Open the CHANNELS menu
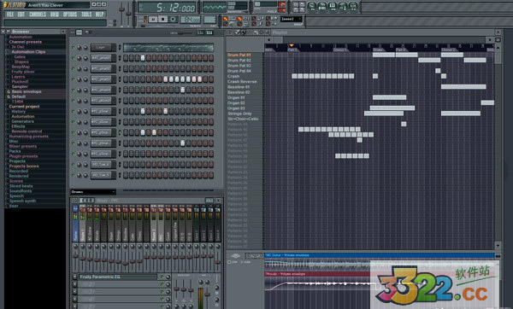This screenshot has width=513, height=309. [x=38, y=14]
